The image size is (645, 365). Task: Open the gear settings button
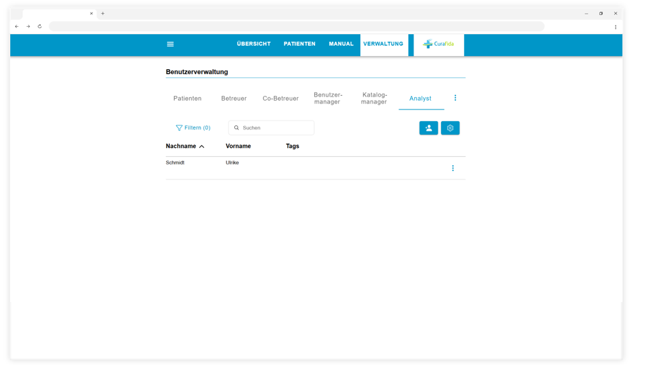pyautogui.click(x=450, y=128)
